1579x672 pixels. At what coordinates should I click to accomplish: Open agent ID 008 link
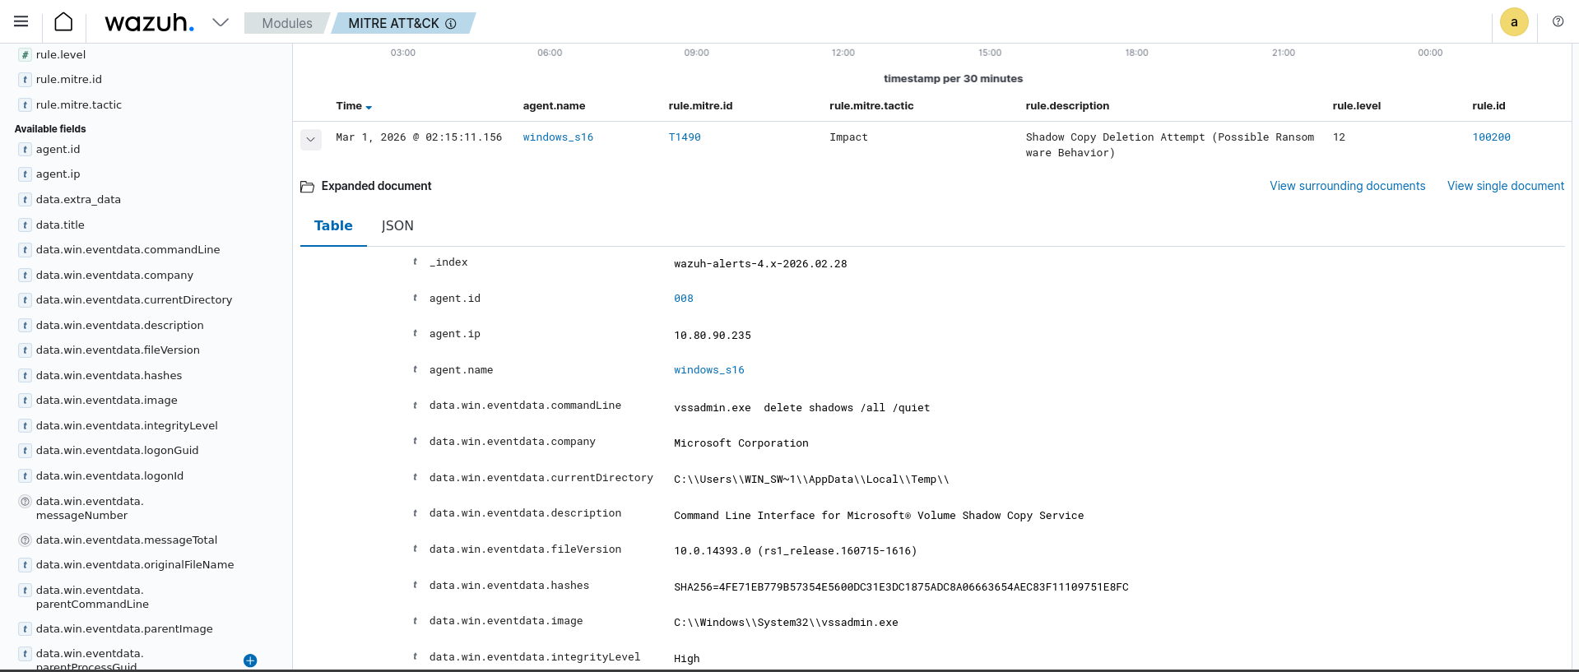coord(683,299)
